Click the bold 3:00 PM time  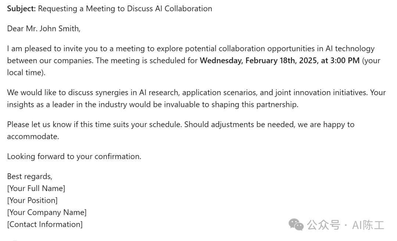coord(345,61)
